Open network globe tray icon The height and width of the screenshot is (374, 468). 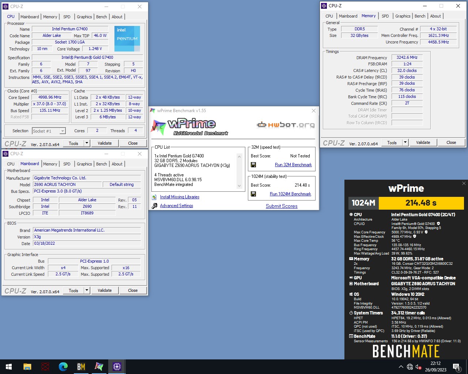pos(410,367)
